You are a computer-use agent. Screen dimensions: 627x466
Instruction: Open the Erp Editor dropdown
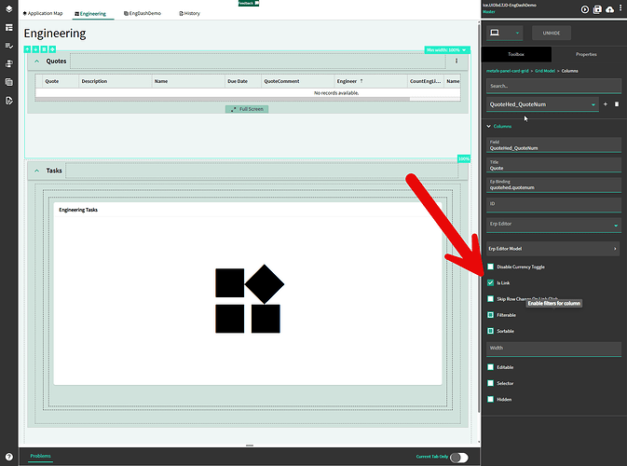553,226
